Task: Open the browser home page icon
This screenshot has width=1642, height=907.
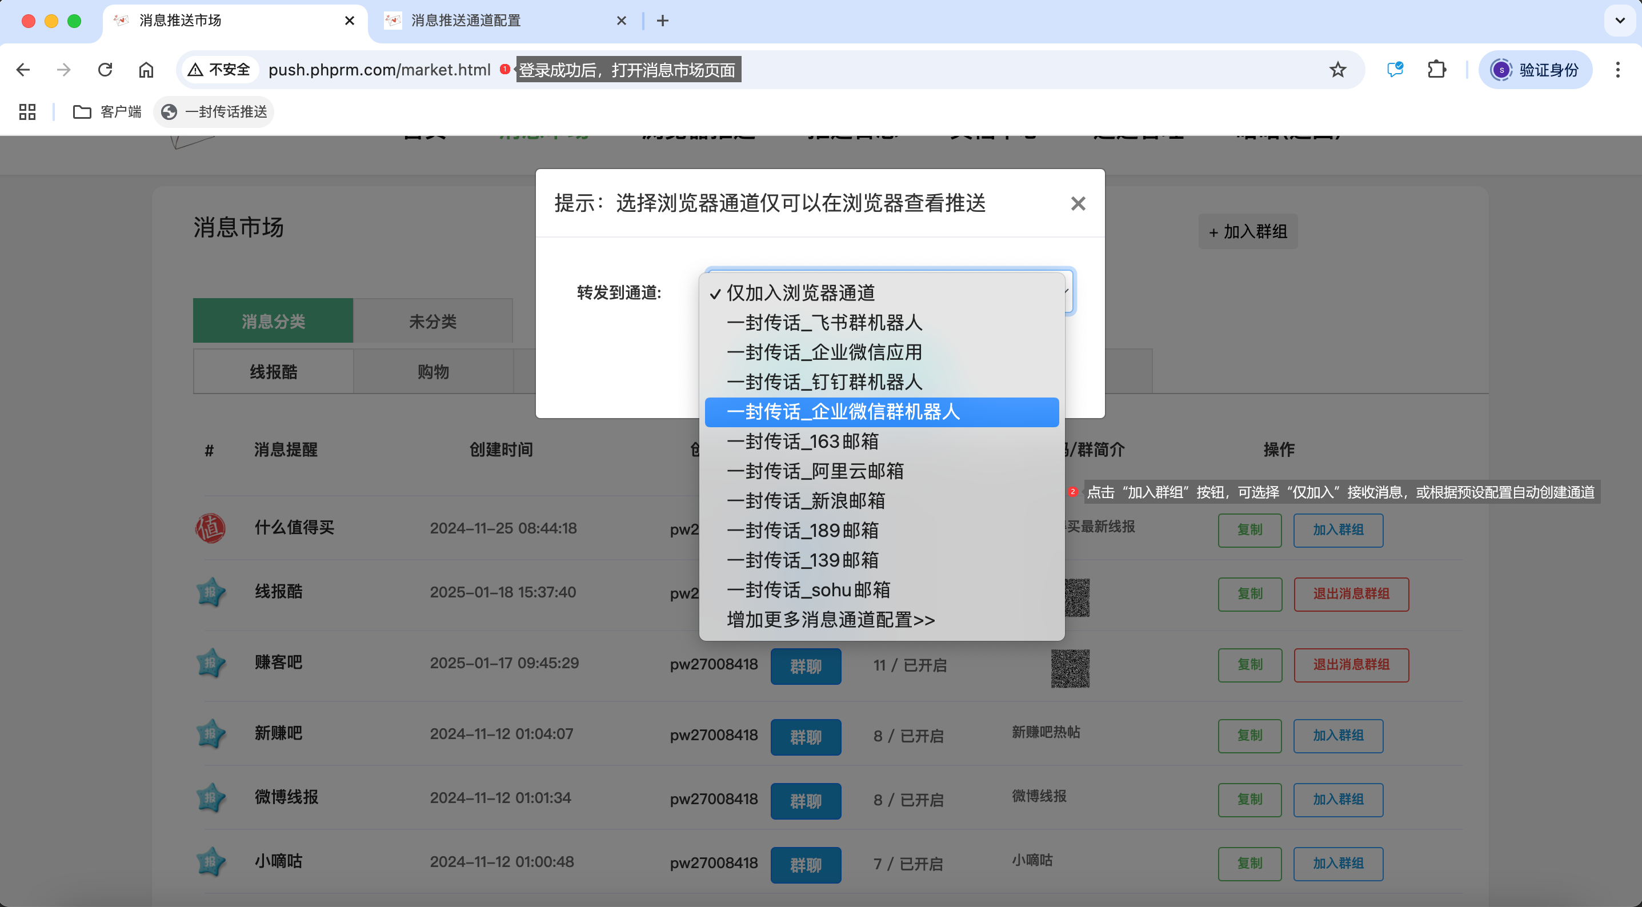Action: click(x=146, y=70)
